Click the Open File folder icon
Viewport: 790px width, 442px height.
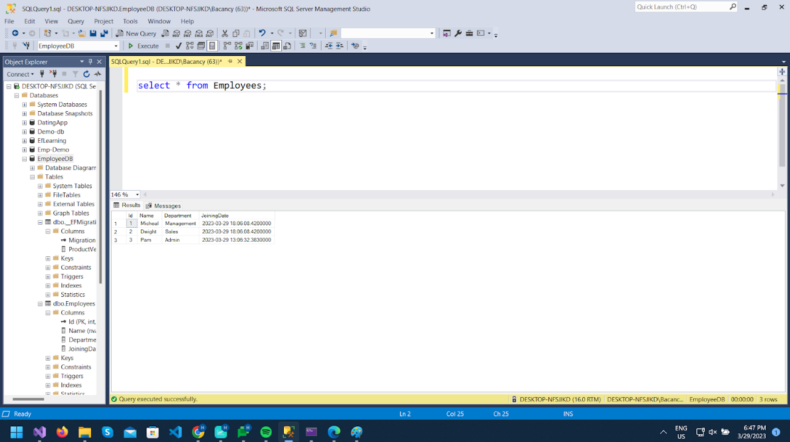[81, 33]
